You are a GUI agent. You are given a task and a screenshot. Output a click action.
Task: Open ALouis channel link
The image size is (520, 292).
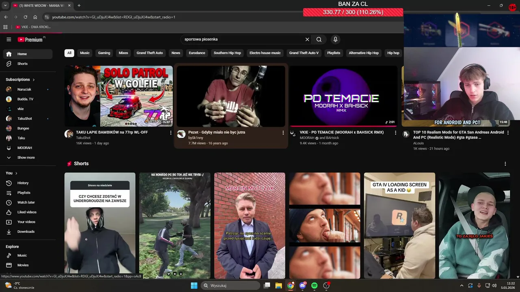(x=419, y=143)
